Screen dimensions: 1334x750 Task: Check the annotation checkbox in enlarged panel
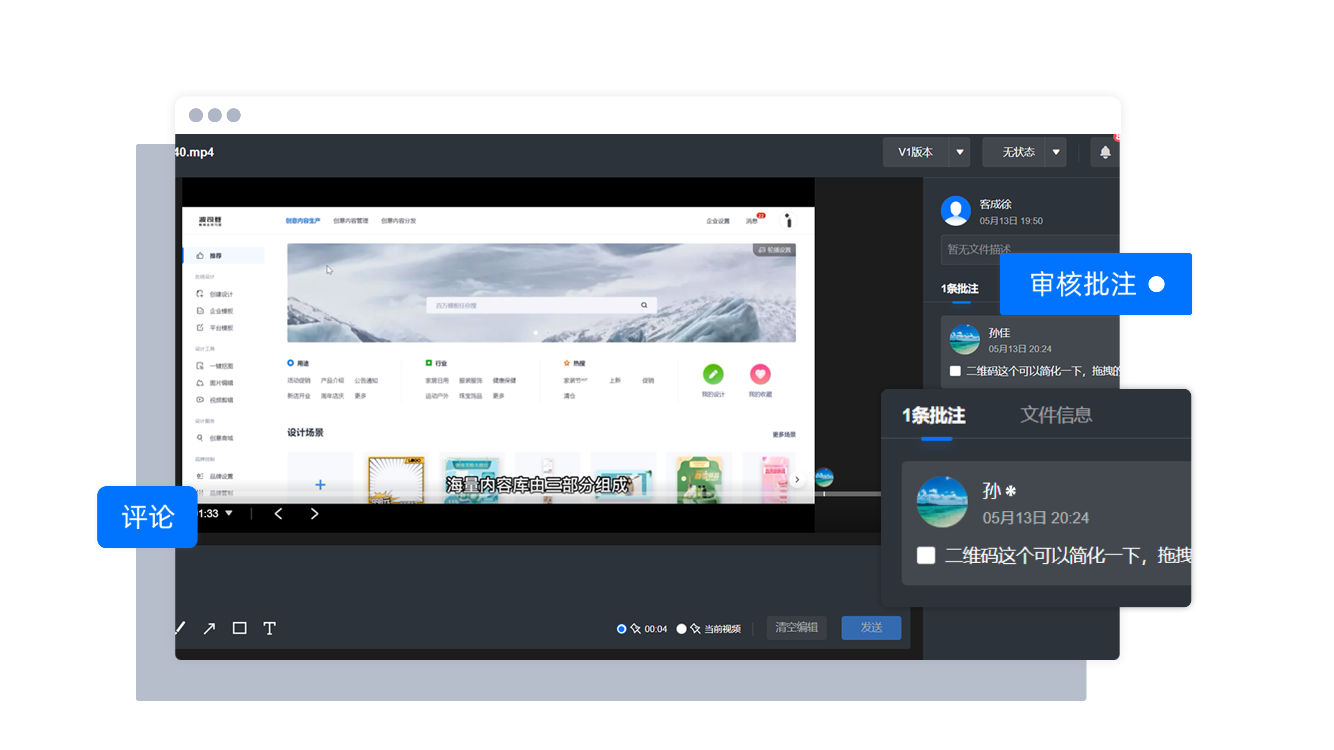[x=925, y=555]
